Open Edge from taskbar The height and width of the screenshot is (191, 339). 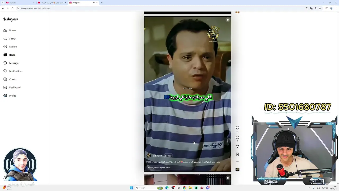click(x=167, y=188)
